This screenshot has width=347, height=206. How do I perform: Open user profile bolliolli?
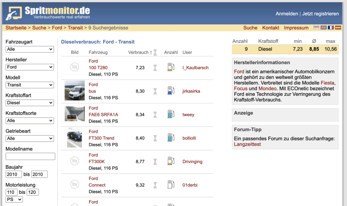(x=189, y=138)
